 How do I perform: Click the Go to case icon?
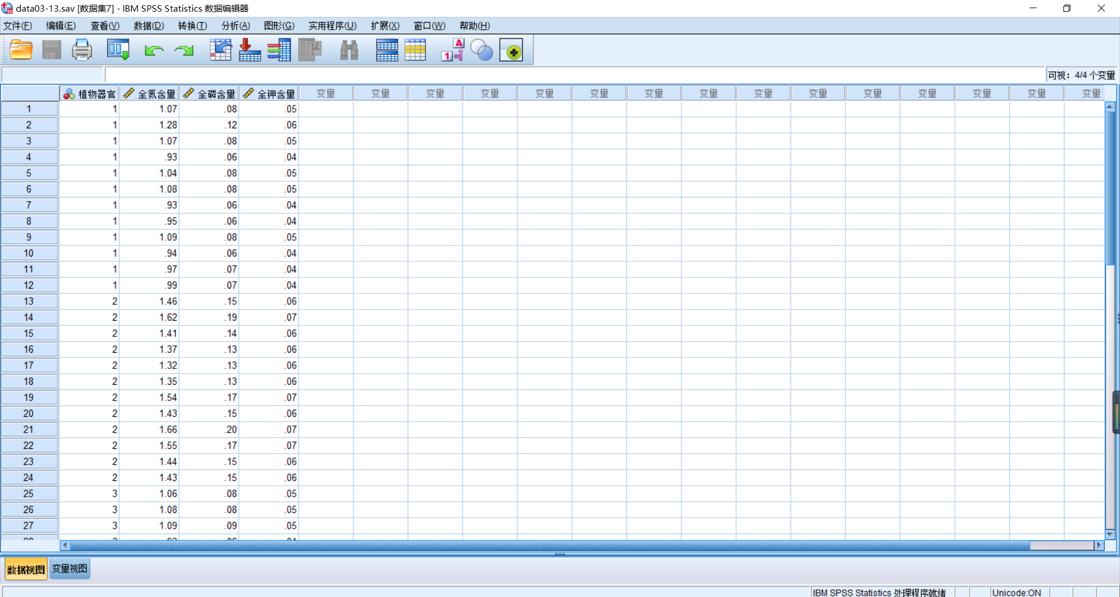[220, 50]
